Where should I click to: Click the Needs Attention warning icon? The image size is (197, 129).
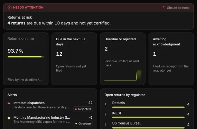[x=10, y=8]
